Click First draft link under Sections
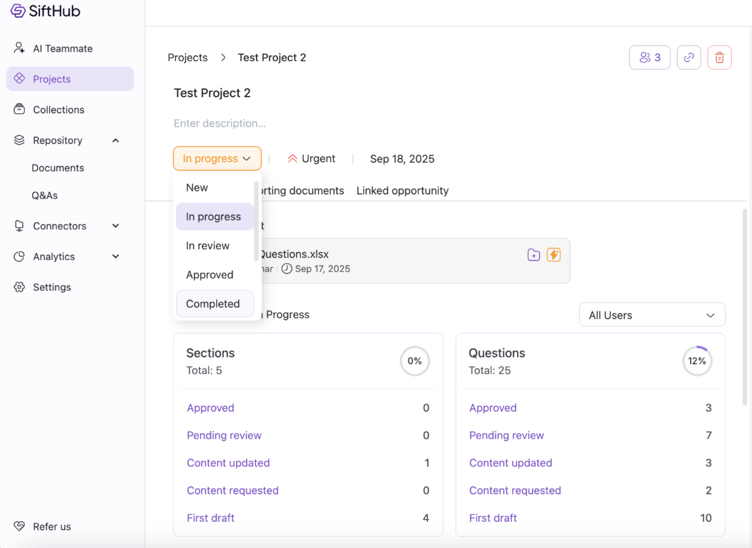 tap(210, 518)
